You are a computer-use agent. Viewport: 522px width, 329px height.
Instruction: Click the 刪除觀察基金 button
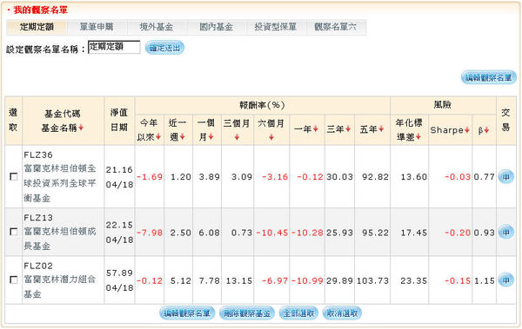(x=247, y=313)
